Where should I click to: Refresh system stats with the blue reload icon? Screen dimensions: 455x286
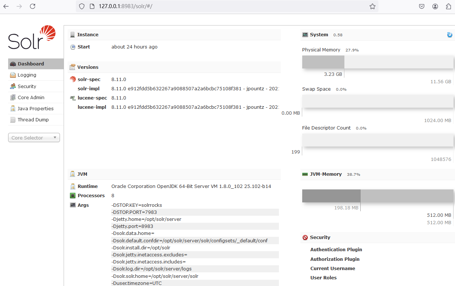point(449,35)
